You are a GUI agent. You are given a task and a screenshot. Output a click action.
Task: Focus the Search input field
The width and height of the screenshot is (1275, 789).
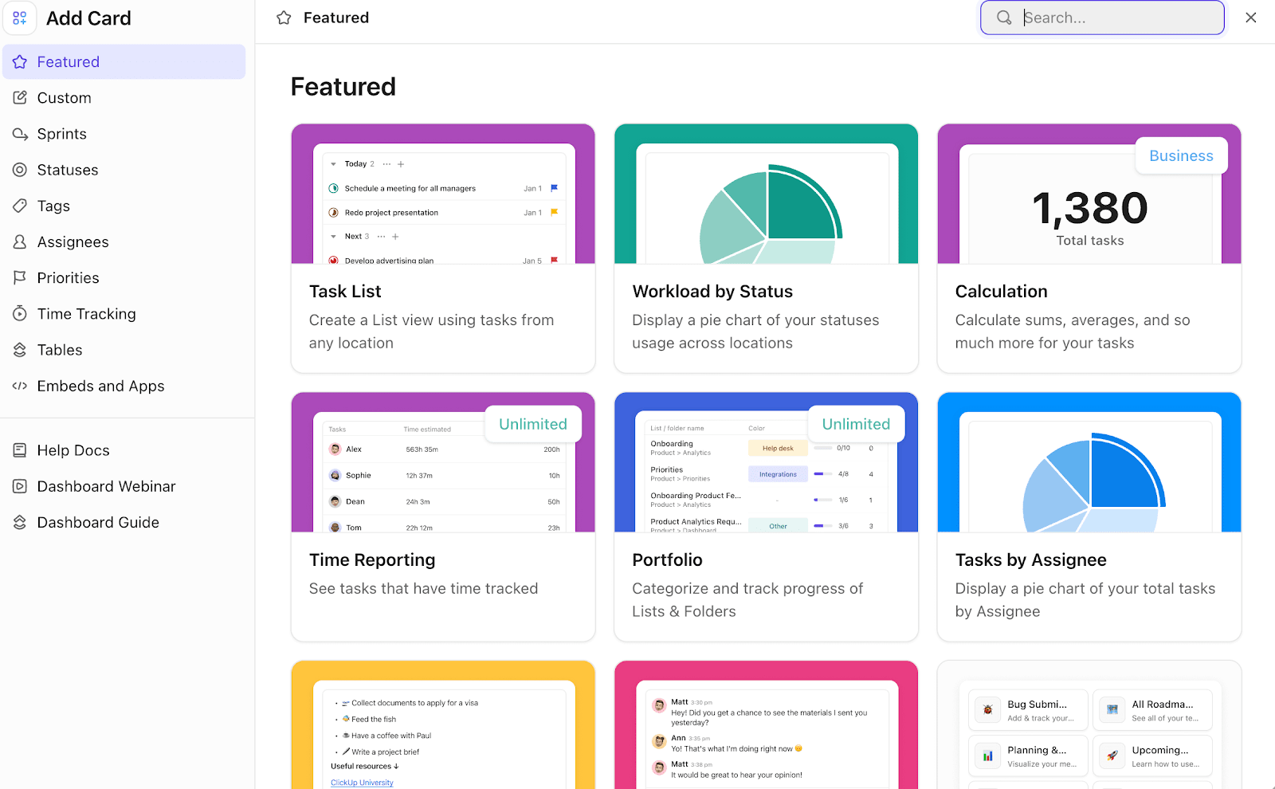pos(1102,18)
